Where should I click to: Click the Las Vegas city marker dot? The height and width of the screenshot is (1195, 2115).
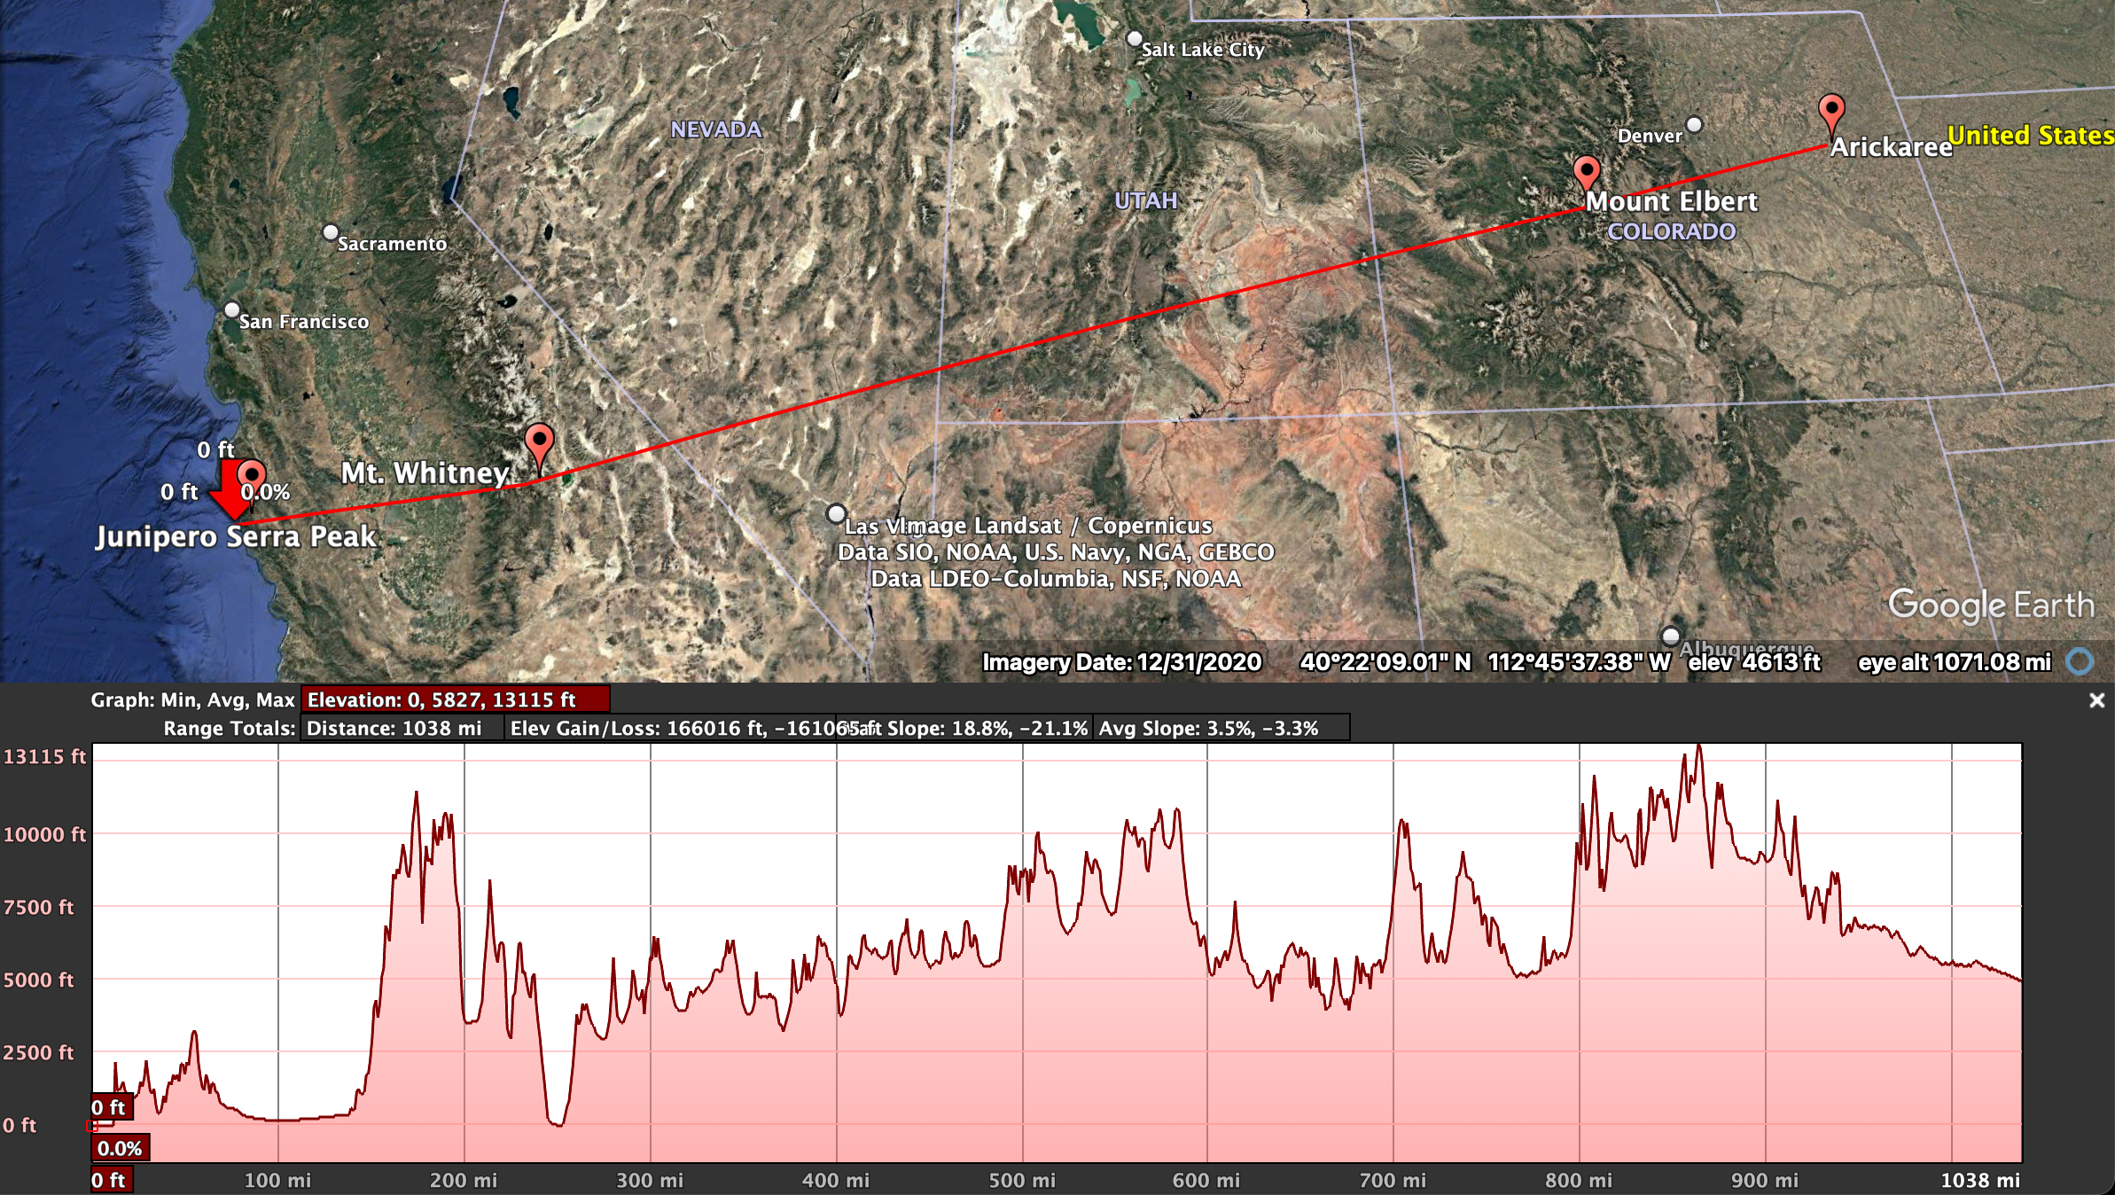click(835, 513)
